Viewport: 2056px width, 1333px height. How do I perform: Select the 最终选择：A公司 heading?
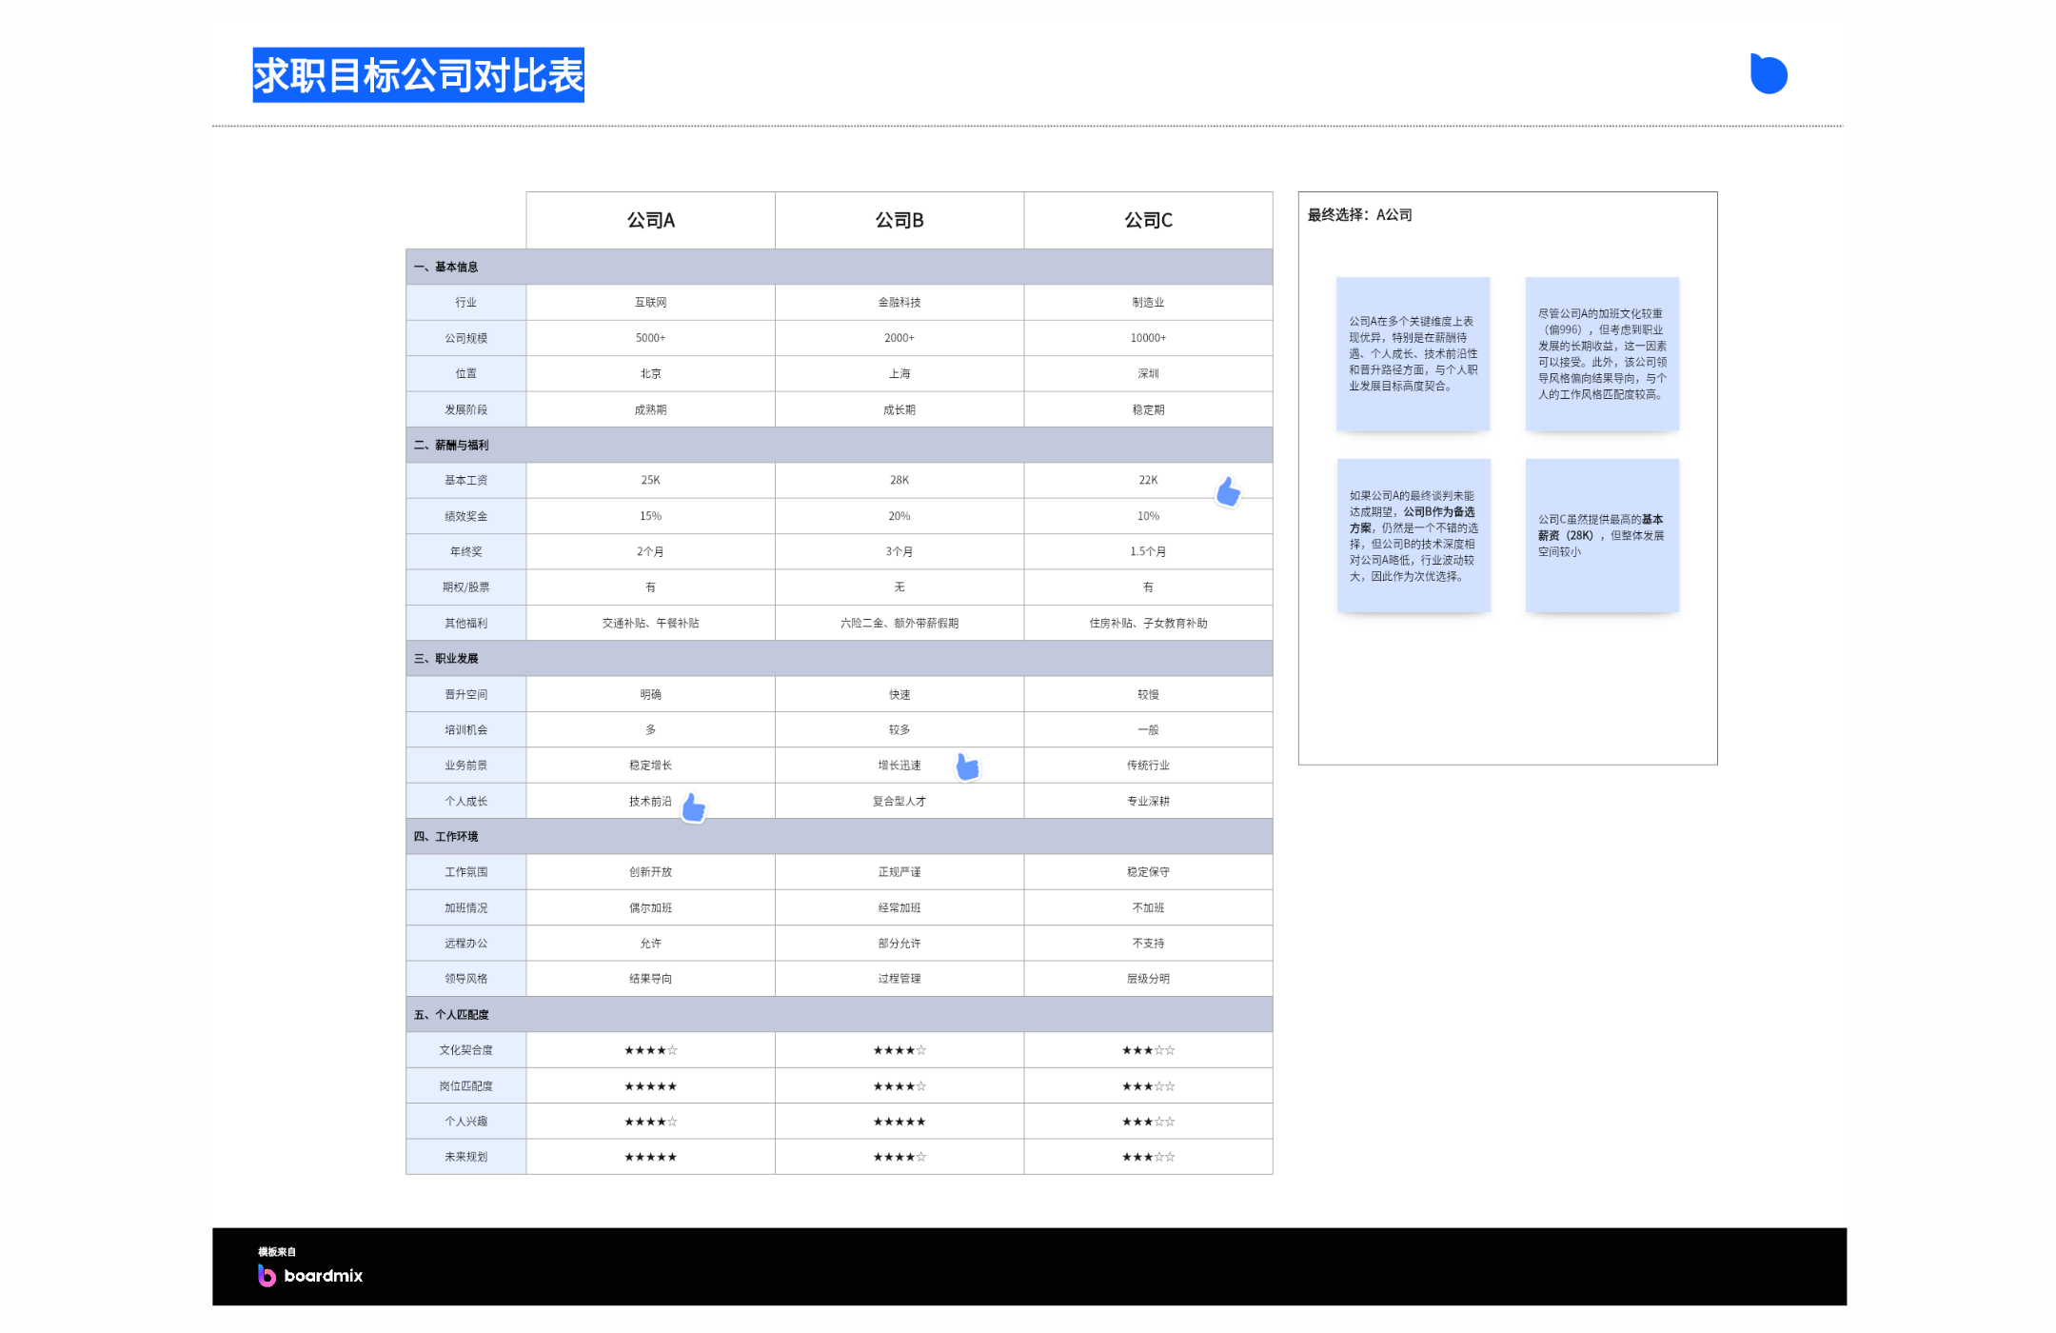click(x=1359, y=215)
